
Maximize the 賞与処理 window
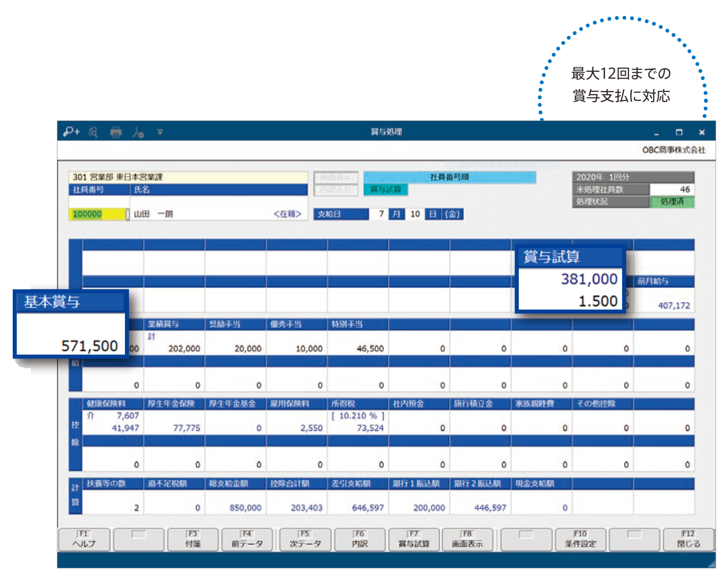coord(679,132)
